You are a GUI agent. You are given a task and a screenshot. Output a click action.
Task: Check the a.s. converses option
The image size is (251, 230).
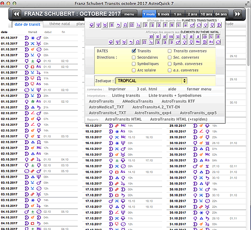pos(169,70)
